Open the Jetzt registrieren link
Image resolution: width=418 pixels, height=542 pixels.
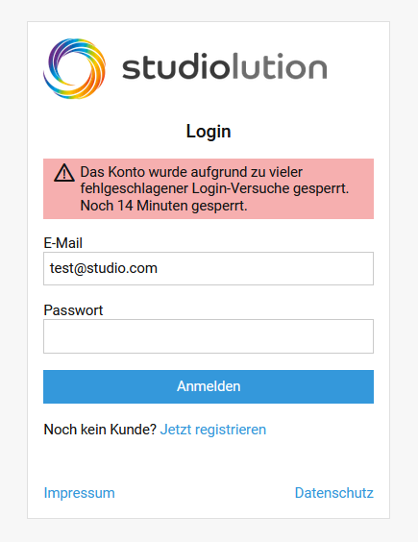pyautogui.click(x=213, y=430)
